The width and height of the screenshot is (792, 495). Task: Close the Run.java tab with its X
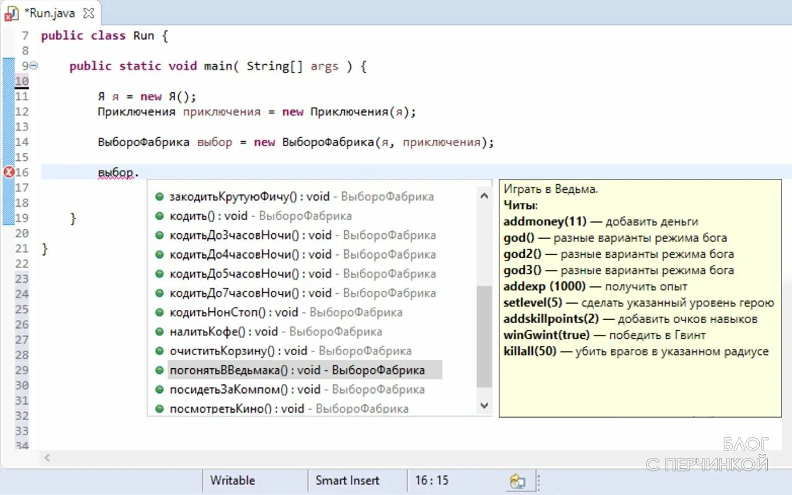[x=89, y=13]
